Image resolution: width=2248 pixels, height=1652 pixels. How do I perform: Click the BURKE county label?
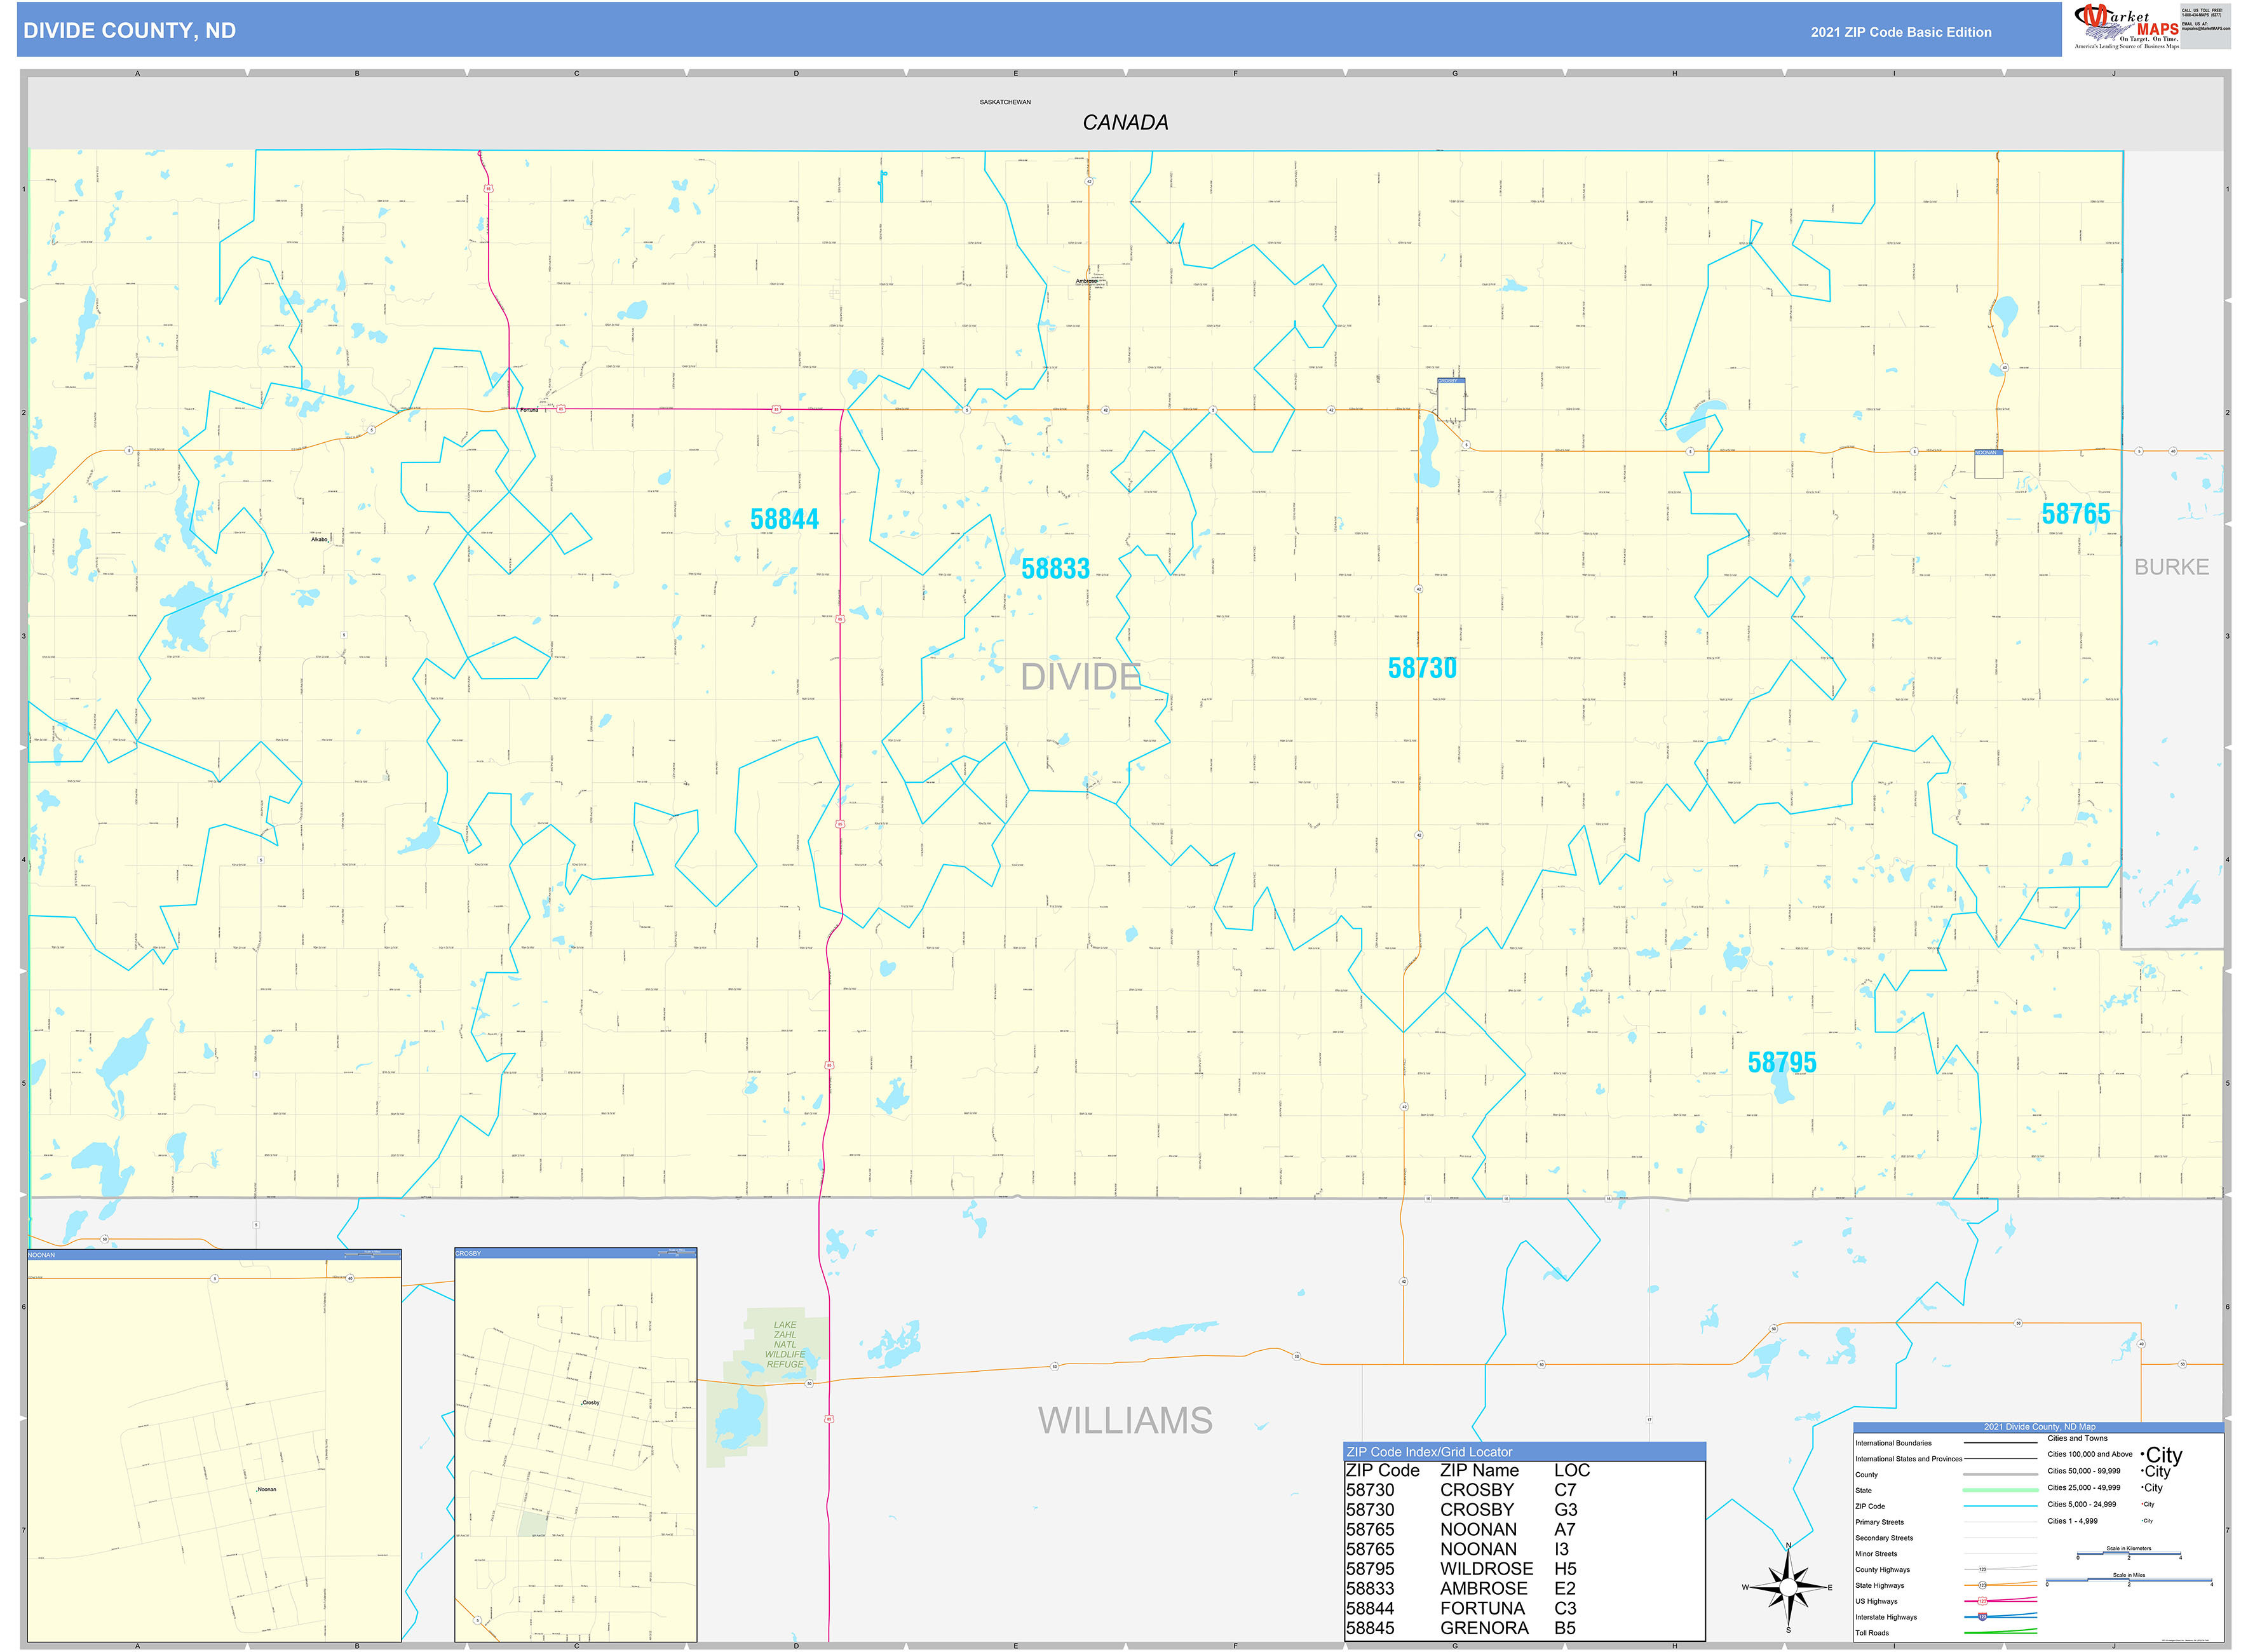2171,567
